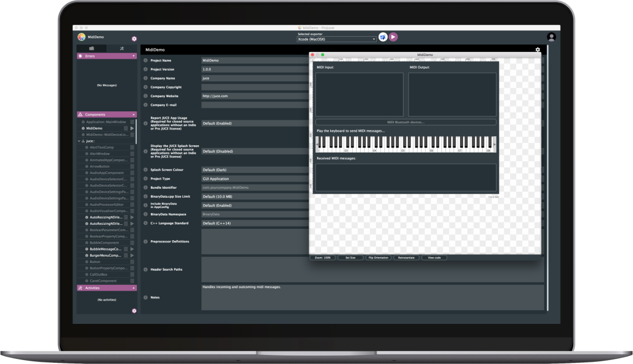Click the MIDI Bluetooth devices button
The image size is (633, 364).
tap(405, 122)
